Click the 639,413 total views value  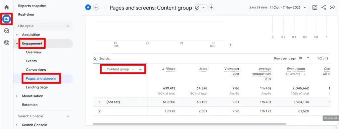point(169,88)
